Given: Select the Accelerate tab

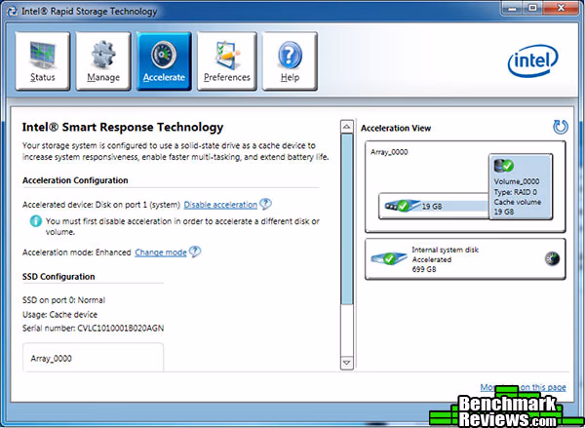Looking at the screenshot, I should tap(164, 61).
